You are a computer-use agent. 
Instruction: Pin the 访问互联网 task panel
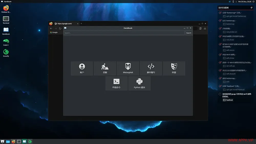[x=251, y=8]
